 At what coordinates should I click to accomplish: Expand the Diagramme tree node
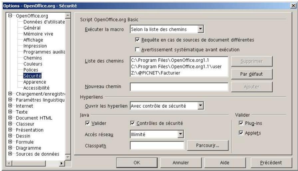click(10, 148)
